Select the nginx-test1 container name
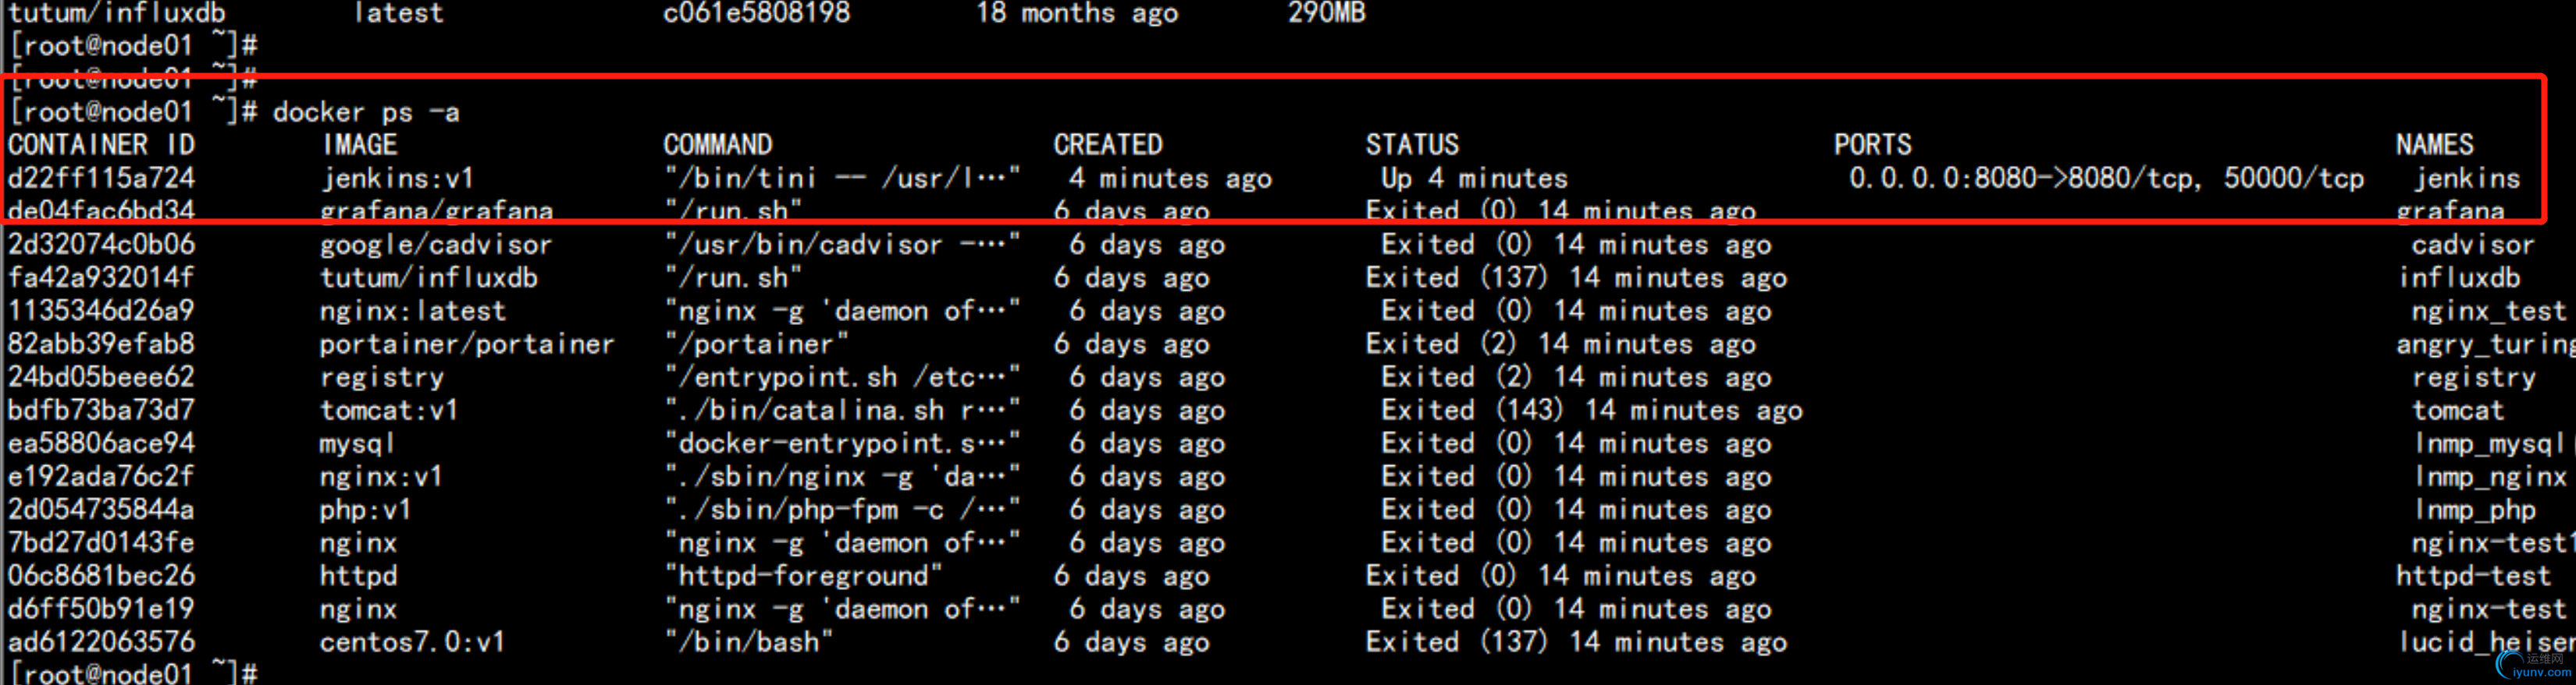This screenshot has width=2576, height=685. (x=2493, y=542)
